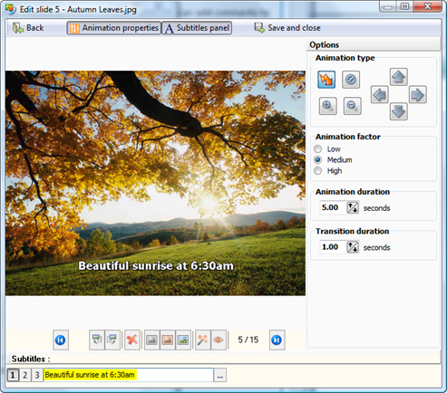Open subtitle options ellipsis button
Image resolution: width=447 pixels, height=393 pixels.
[x=220, y=375]
